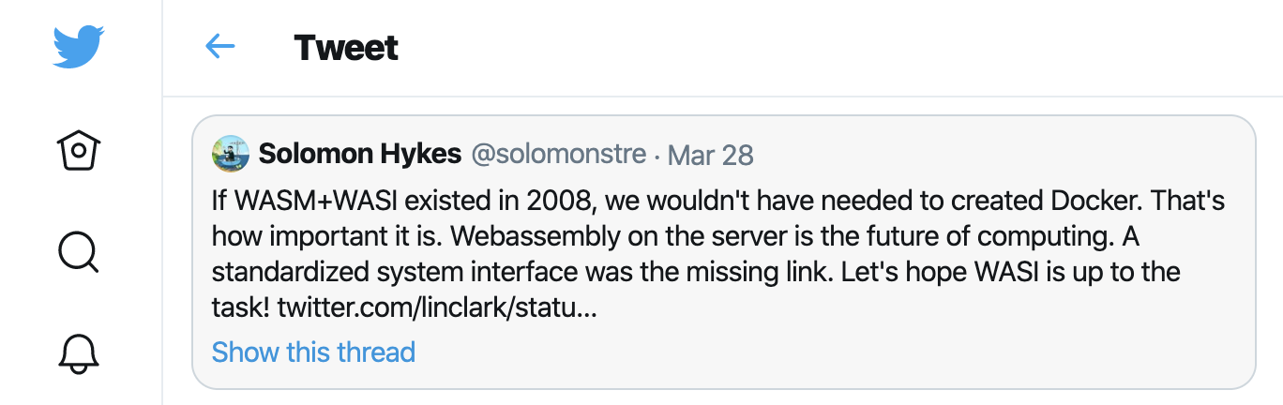Image resolution: width=1283 pixels, height=405 pixels.
Task: Open the Mar 28 timestamp
Action: (x=711, y=155)
